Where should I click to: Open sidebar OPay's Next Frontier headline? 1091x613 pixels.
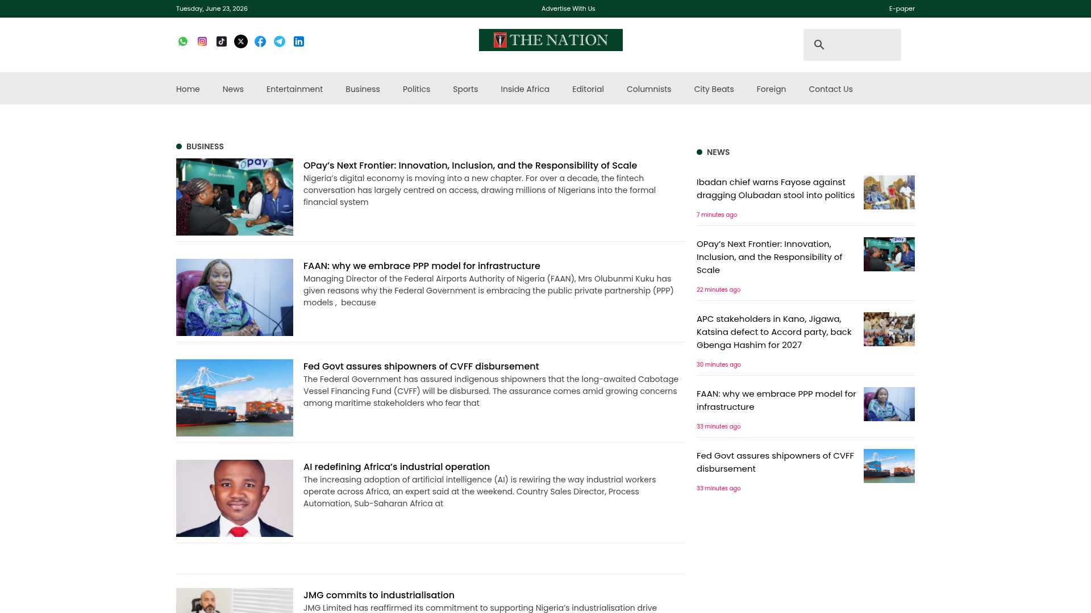769,257
